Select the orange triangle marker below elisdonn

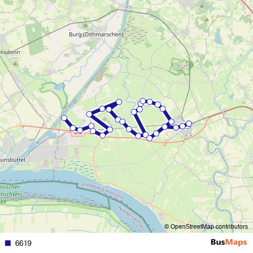[15, 64]
